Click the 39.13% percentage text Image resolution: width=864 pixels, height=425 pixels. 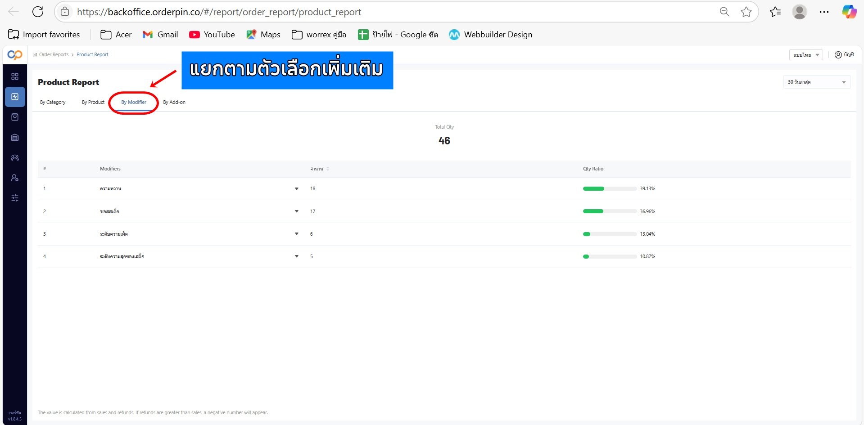click(647, 189)
